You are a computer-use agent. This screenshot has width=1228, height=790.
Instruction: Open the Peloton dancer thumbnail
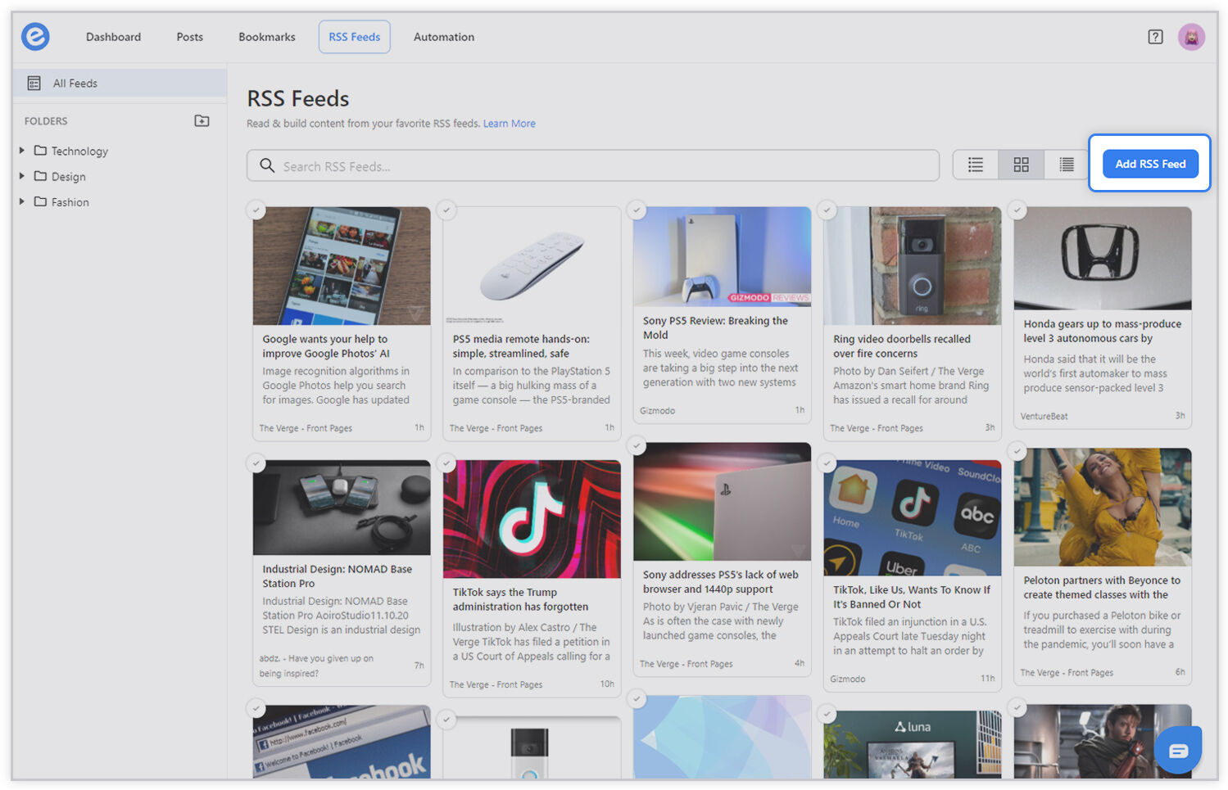tap(1102, 508)
